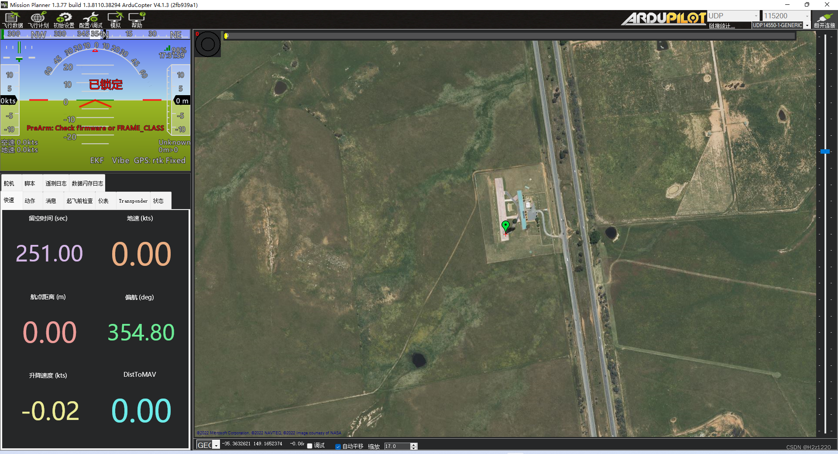Click the latitude -35.3632621 coordinate readout
Screen dimensions: 838x454
coord(236,444)
